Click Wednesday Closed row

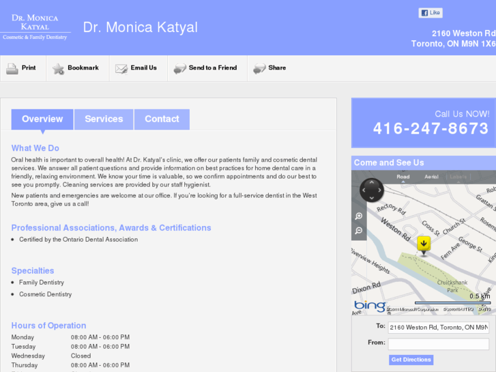tap(51, 356)
